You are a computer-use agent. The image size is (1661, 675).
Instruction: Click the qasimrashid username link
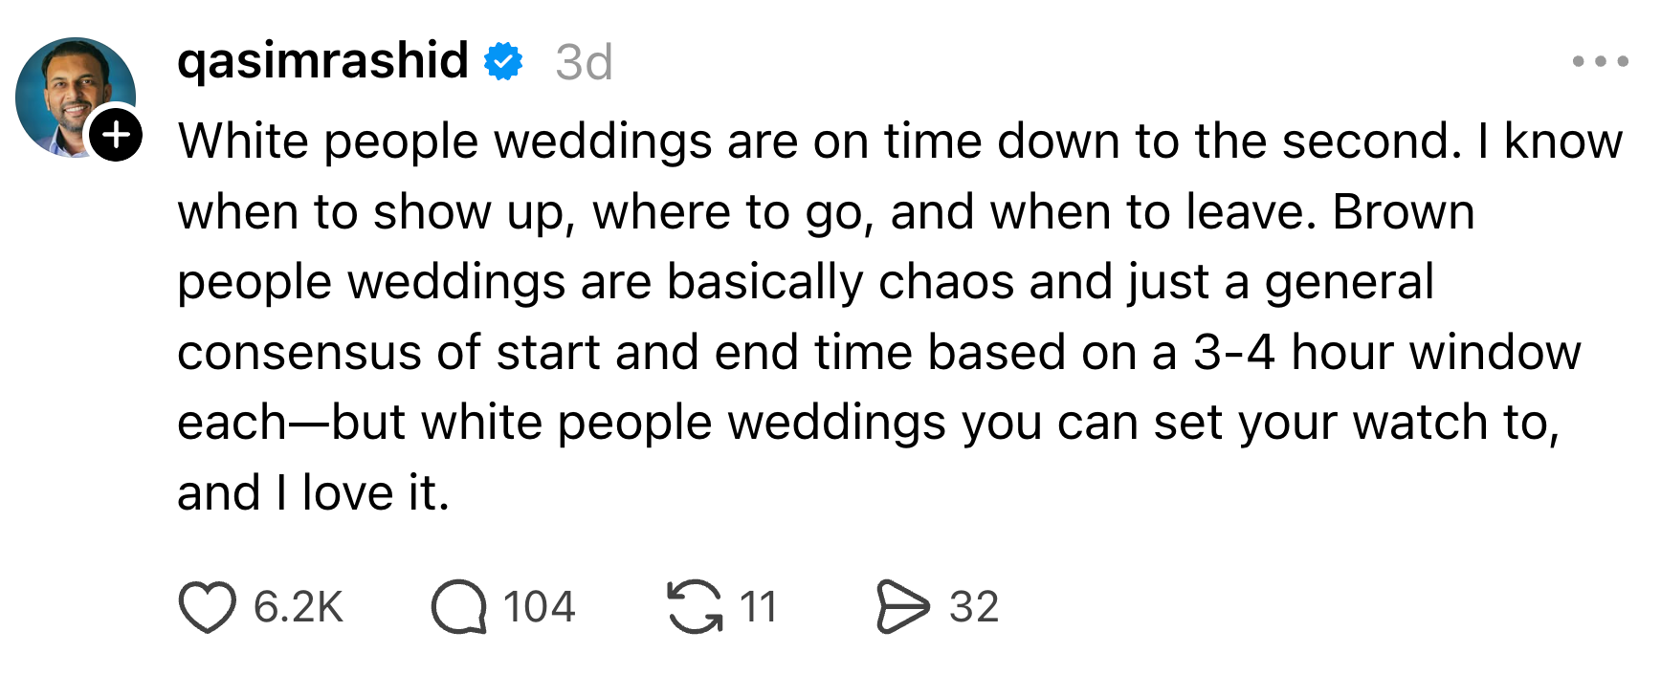point(322,61)
